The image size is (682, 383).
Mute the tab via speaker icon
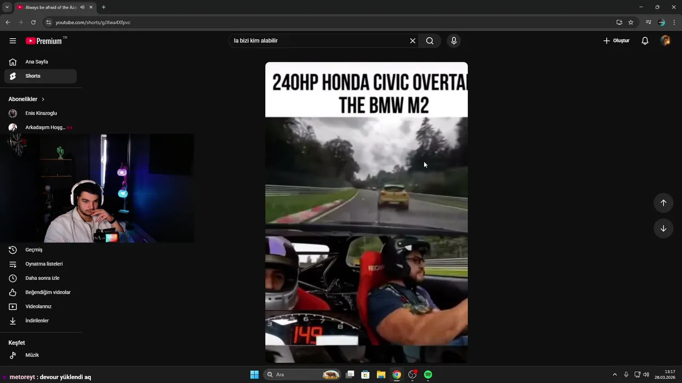83,7
